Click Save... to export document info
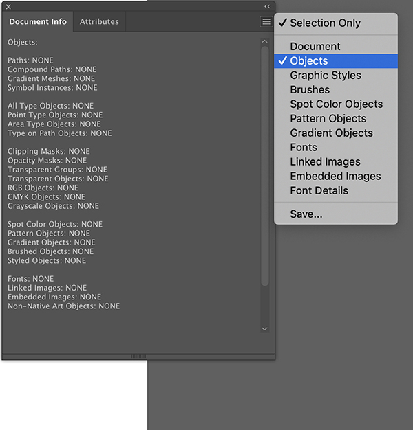The image size is (413, 430). [306, 214]
